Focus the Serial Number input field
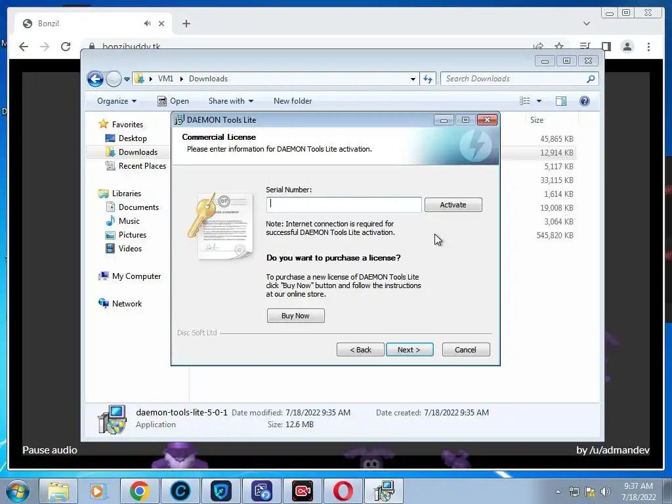 344,205
